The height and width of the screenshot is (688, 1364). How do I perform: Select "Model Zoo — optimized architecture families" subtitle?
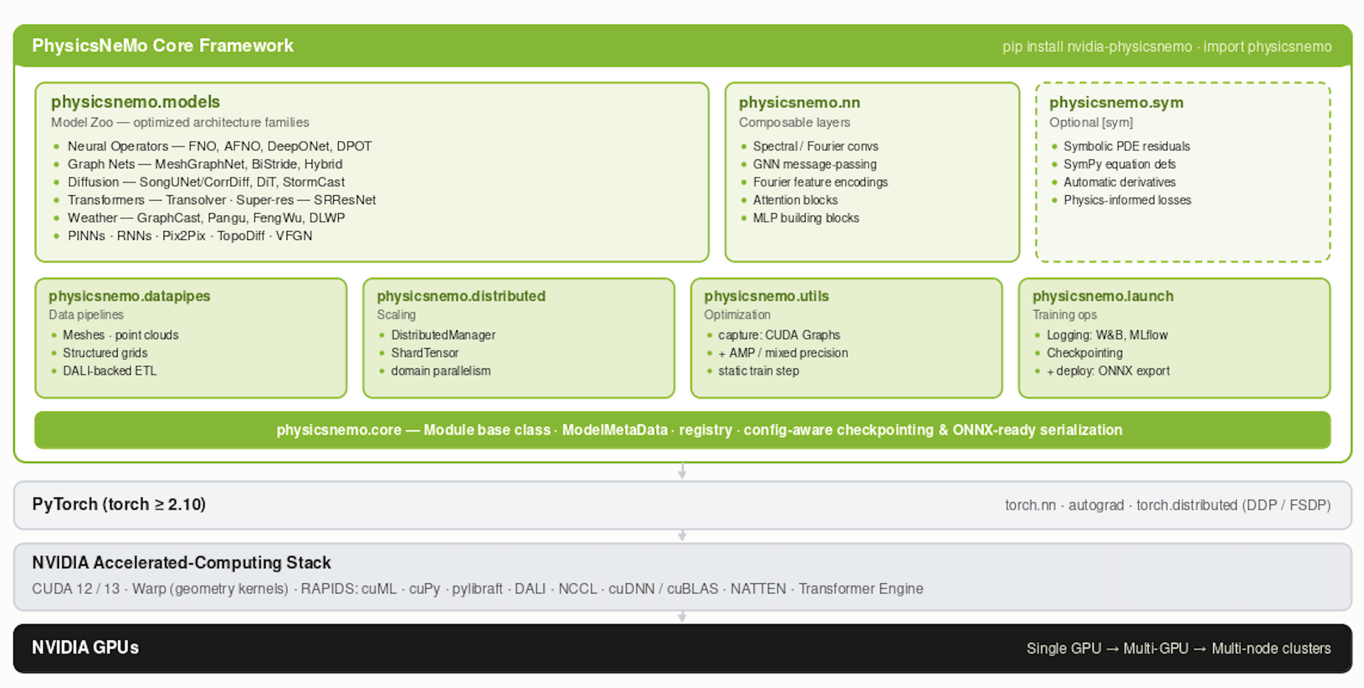pos(180,122)
